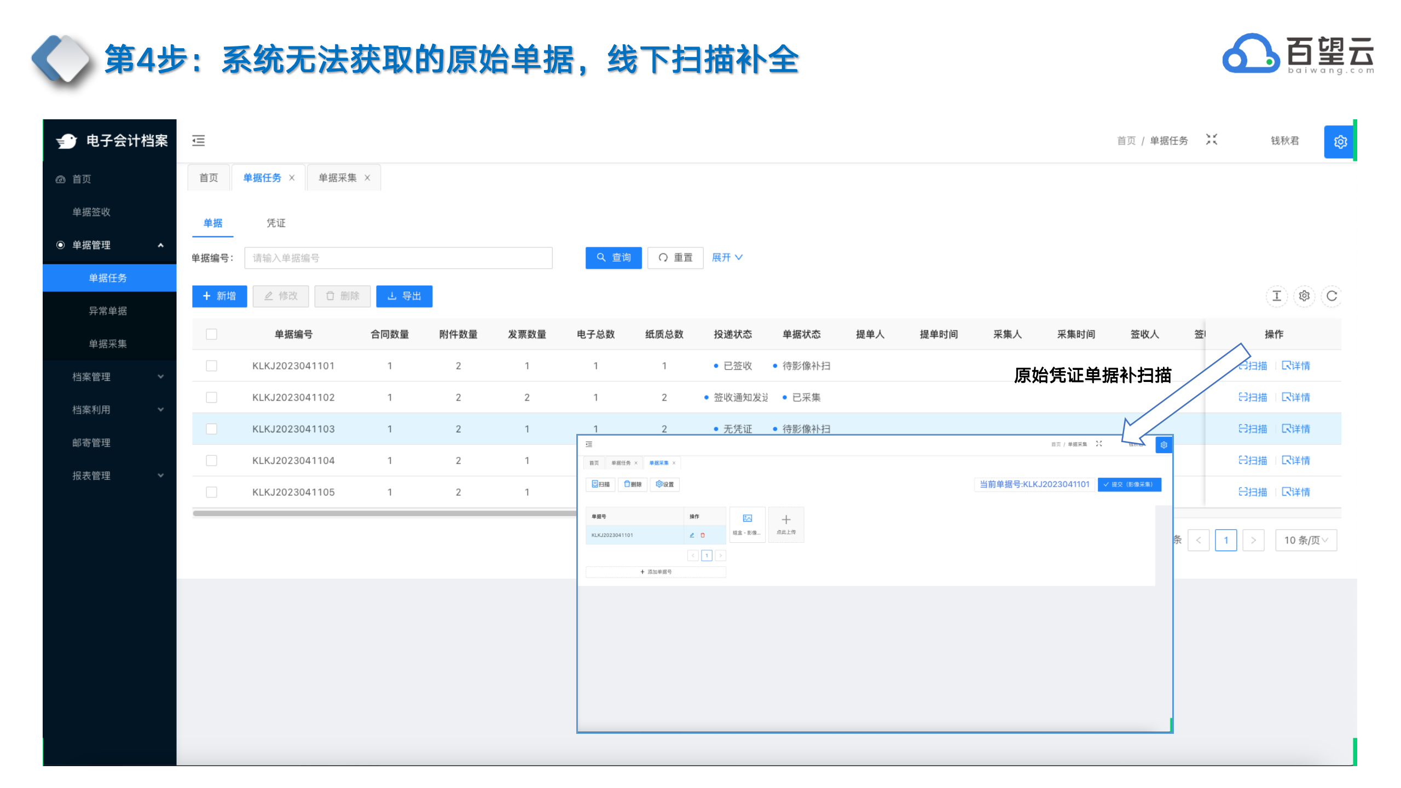Toggle fullscreen using the shrink arrows icon
This screenshot has height=788, width=1401.
coord(1211,140)
